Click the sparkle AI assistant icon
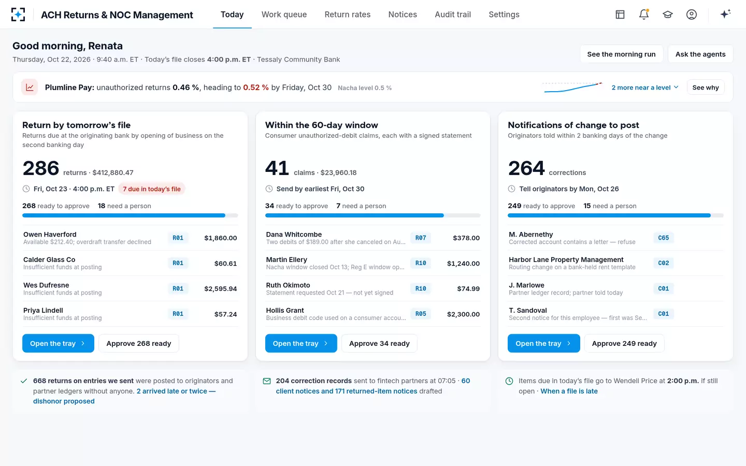 725,14
